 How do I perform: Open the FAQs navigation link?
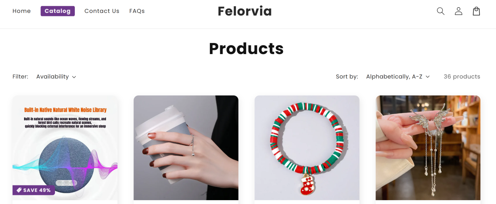(137, 11)
